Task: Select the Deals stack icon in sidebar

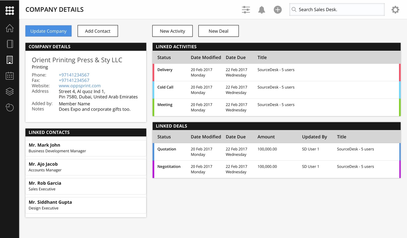Action: [x=10, y=92]
